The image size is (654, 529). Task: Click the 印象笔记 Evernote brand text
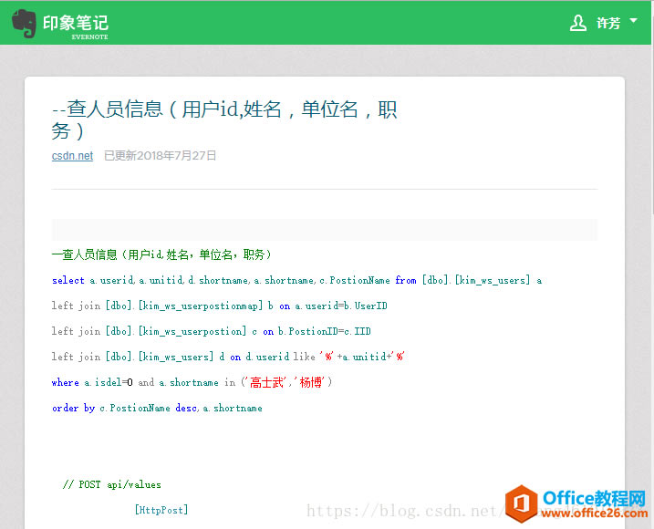76,26
